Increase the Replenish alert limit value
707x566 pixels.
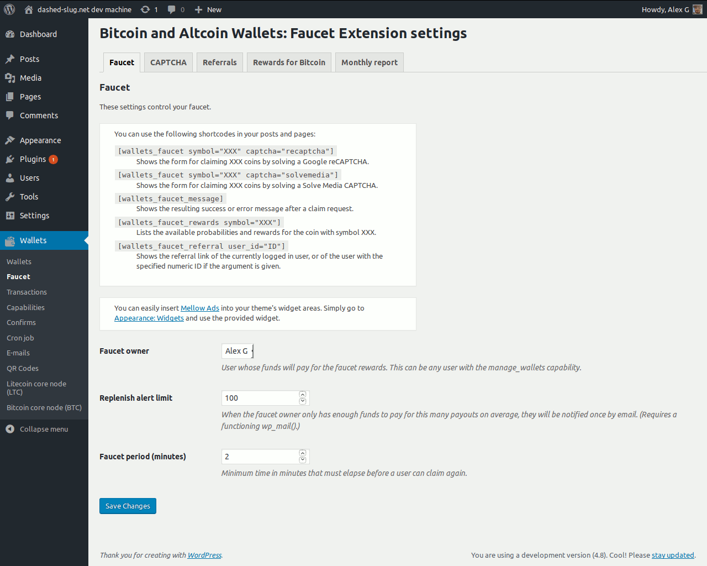pyautogui.click(x=303, y=395)
